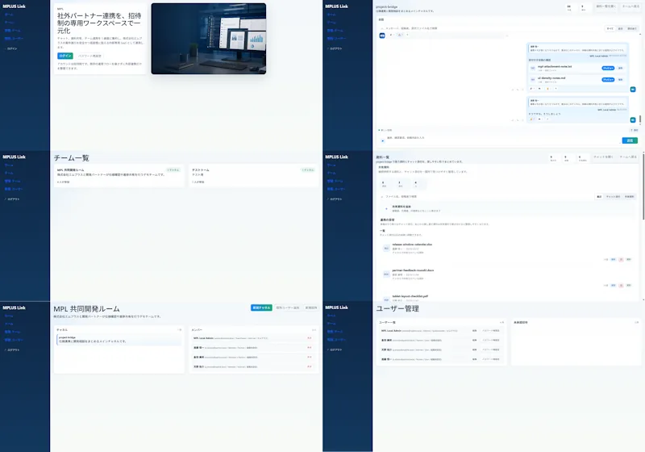The width and height of the screenshot is (645, 452).
Task: Select ホーム in the チーム一覧 page sidebar
Action: tap(9, 165)
